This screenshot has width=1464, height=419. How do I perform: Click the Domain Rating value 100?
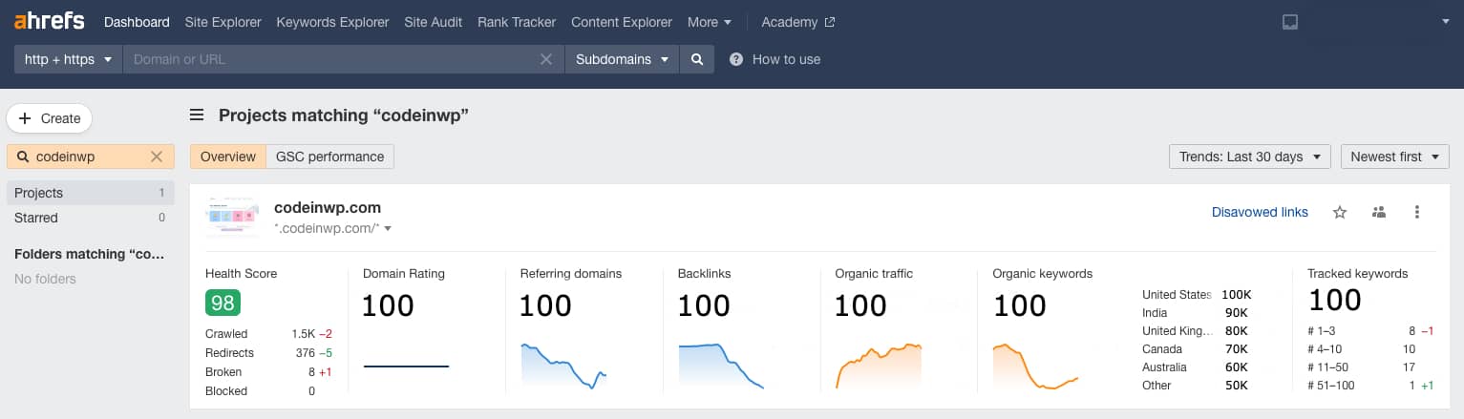[389, 305]
